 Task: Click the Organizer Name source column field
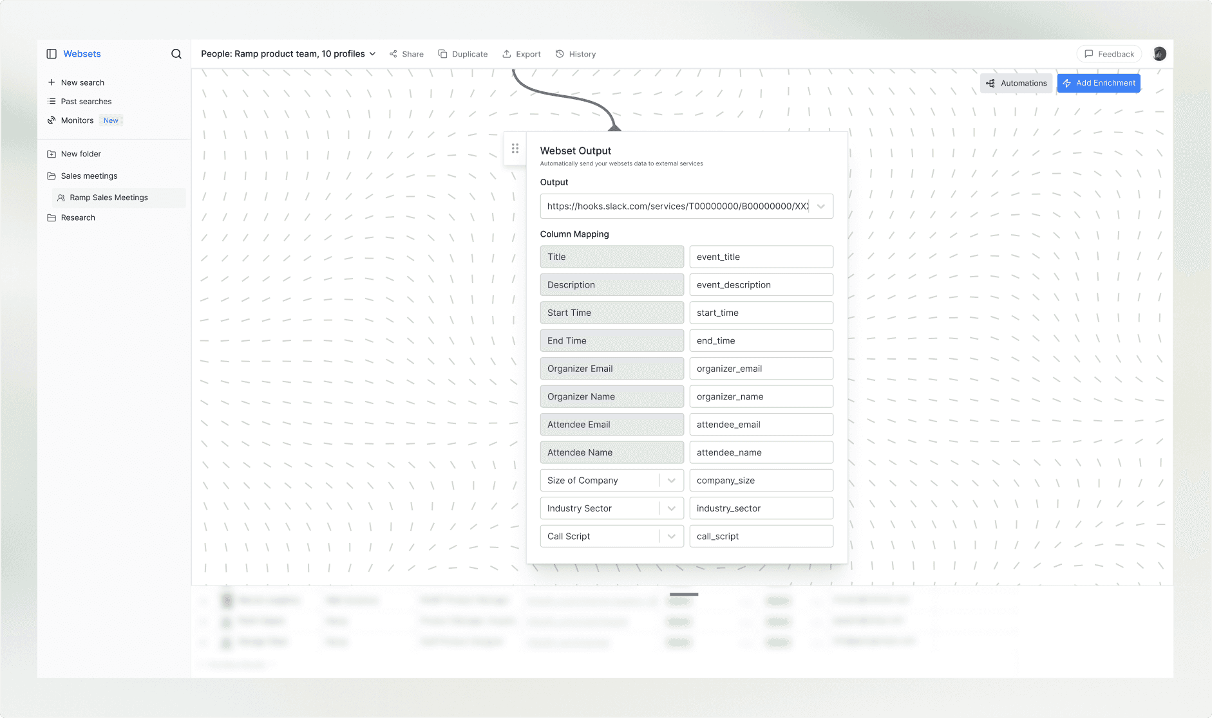[612, 397]
